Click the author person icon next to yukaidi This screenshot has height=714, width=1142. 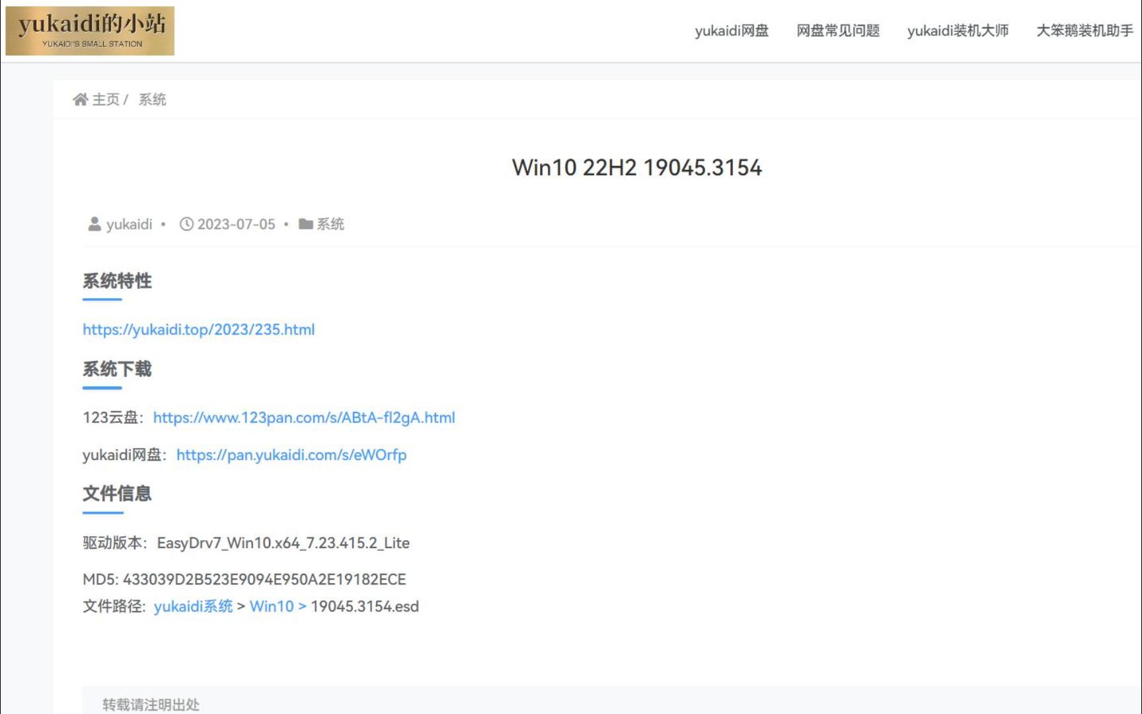(93, 223)
